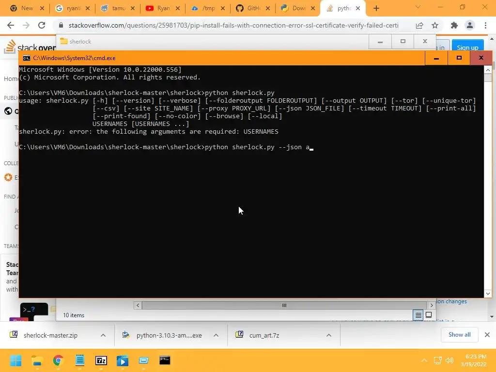Click the Collectives orange icon in sidebar

click(x=8, y=177)
